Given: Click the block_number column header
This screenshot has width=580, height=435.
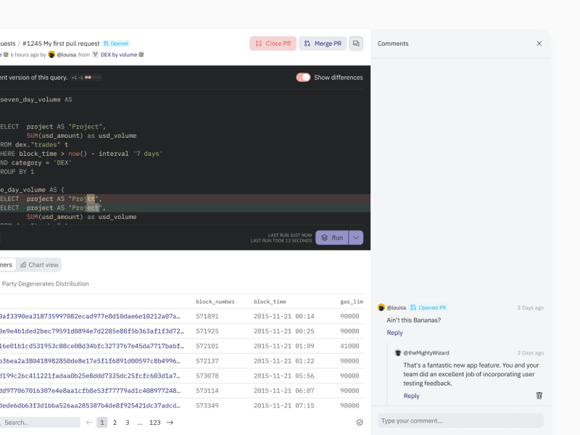Looking at the screenshot, I should 215,302.
